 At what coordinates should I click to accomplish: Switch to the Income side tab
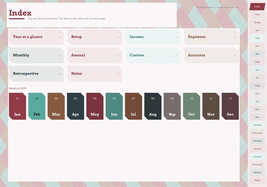(257, 125)
